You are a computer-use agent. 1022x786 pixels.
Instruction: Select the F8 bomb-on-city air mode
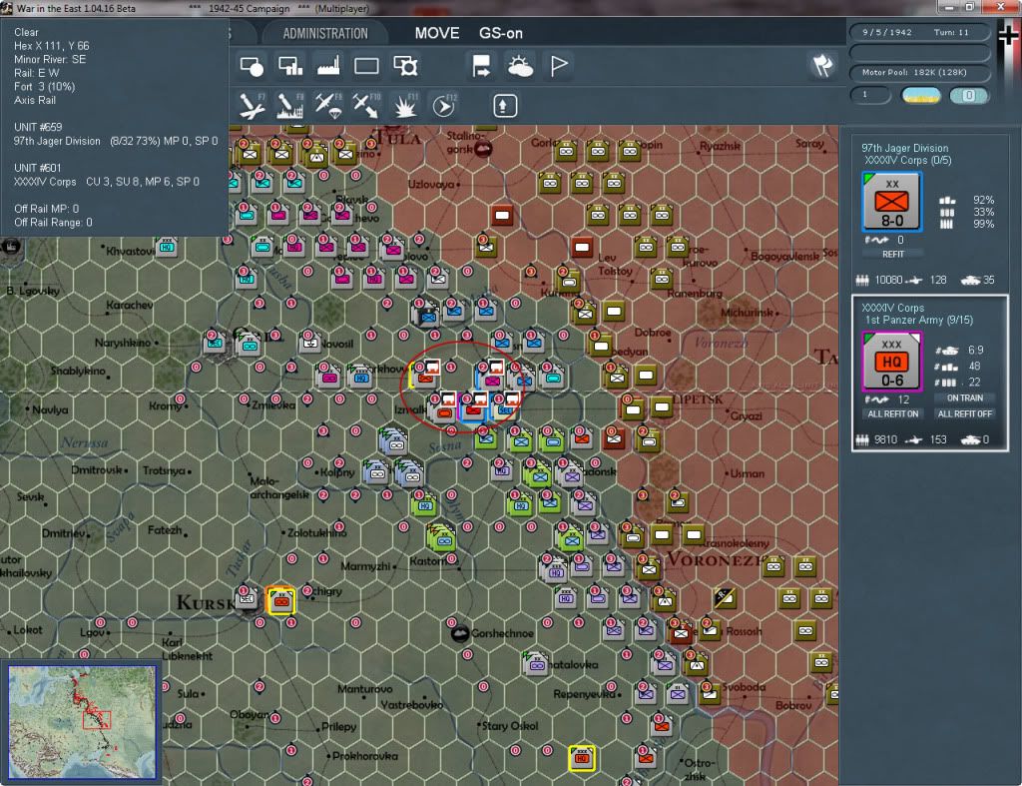[x=290, y=106]
